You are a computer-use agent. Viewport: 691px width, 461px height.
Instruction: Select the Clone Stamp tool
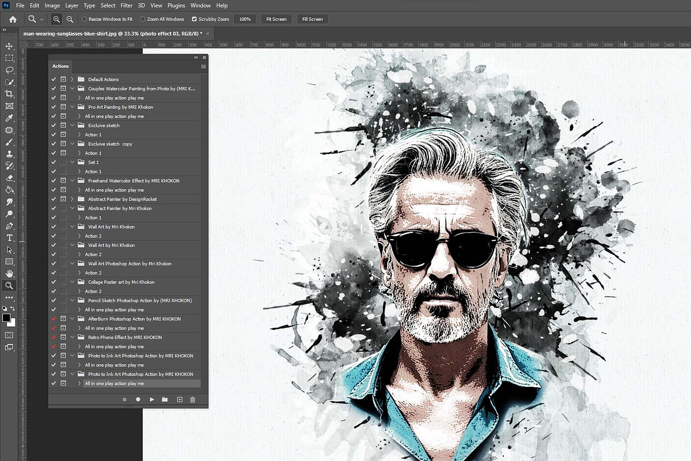click(9, 154)
